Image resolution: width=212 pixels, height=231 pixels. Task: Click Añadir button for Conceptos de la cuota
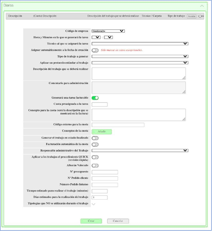102,132
